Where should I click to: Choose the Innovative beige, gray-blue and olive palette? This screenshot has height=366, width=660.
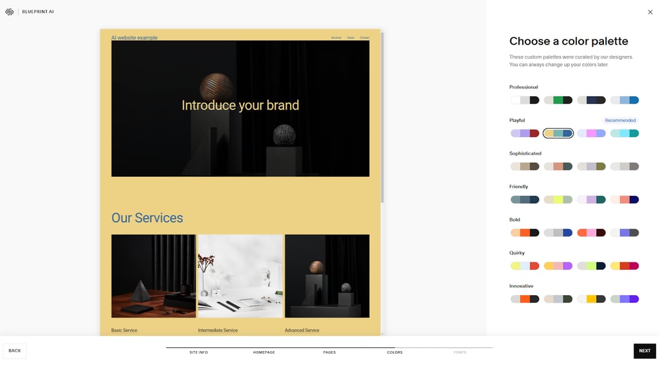click(558, 299)
